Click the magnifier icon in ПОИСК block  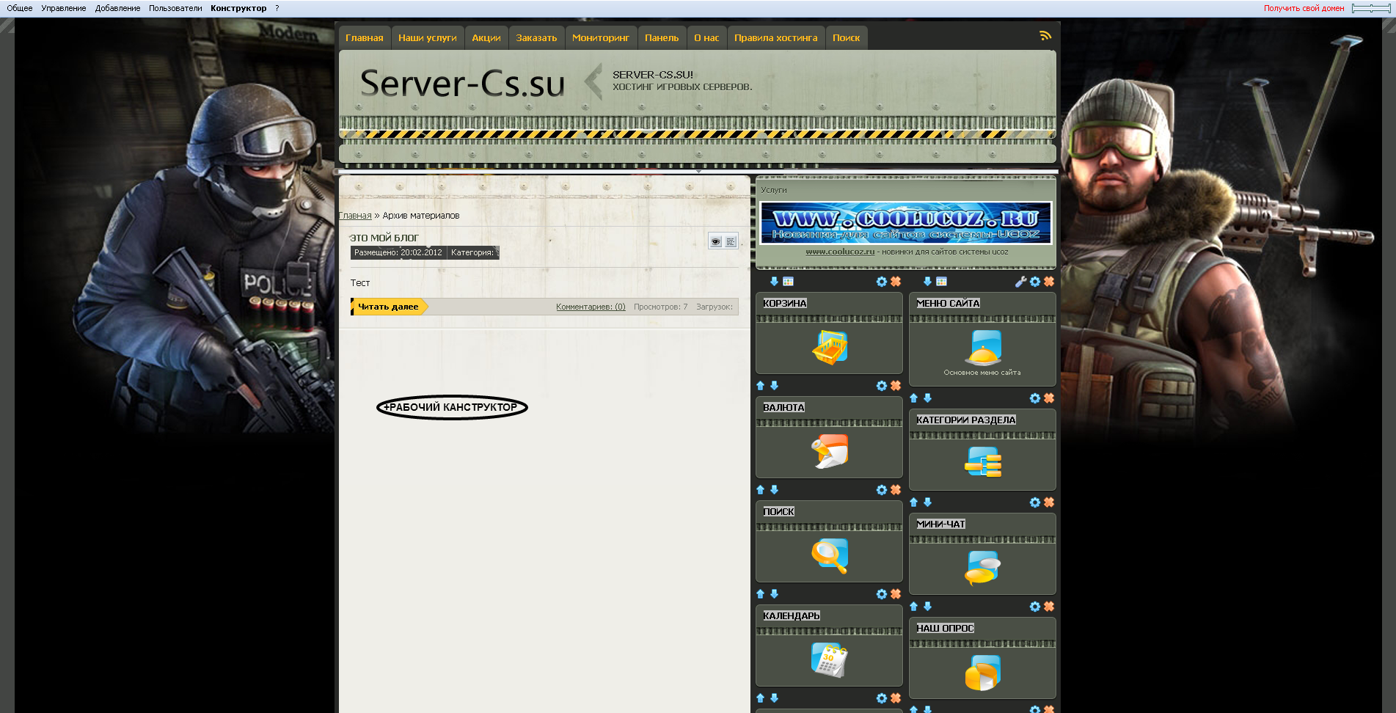click(830, 555)
